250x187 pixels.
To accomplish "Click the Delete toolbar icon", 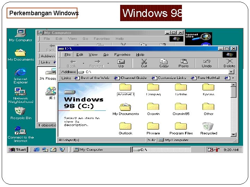I will tap(229, 63).
